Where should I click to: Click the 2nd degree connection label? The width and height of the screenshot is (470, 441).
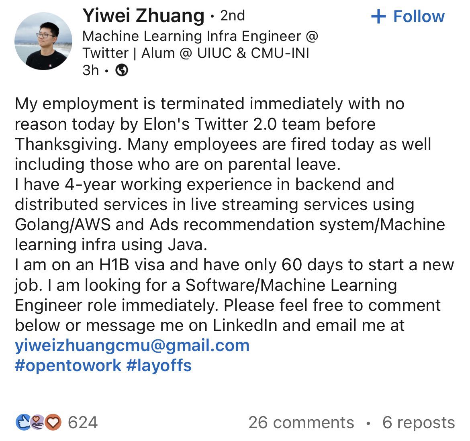233,16
